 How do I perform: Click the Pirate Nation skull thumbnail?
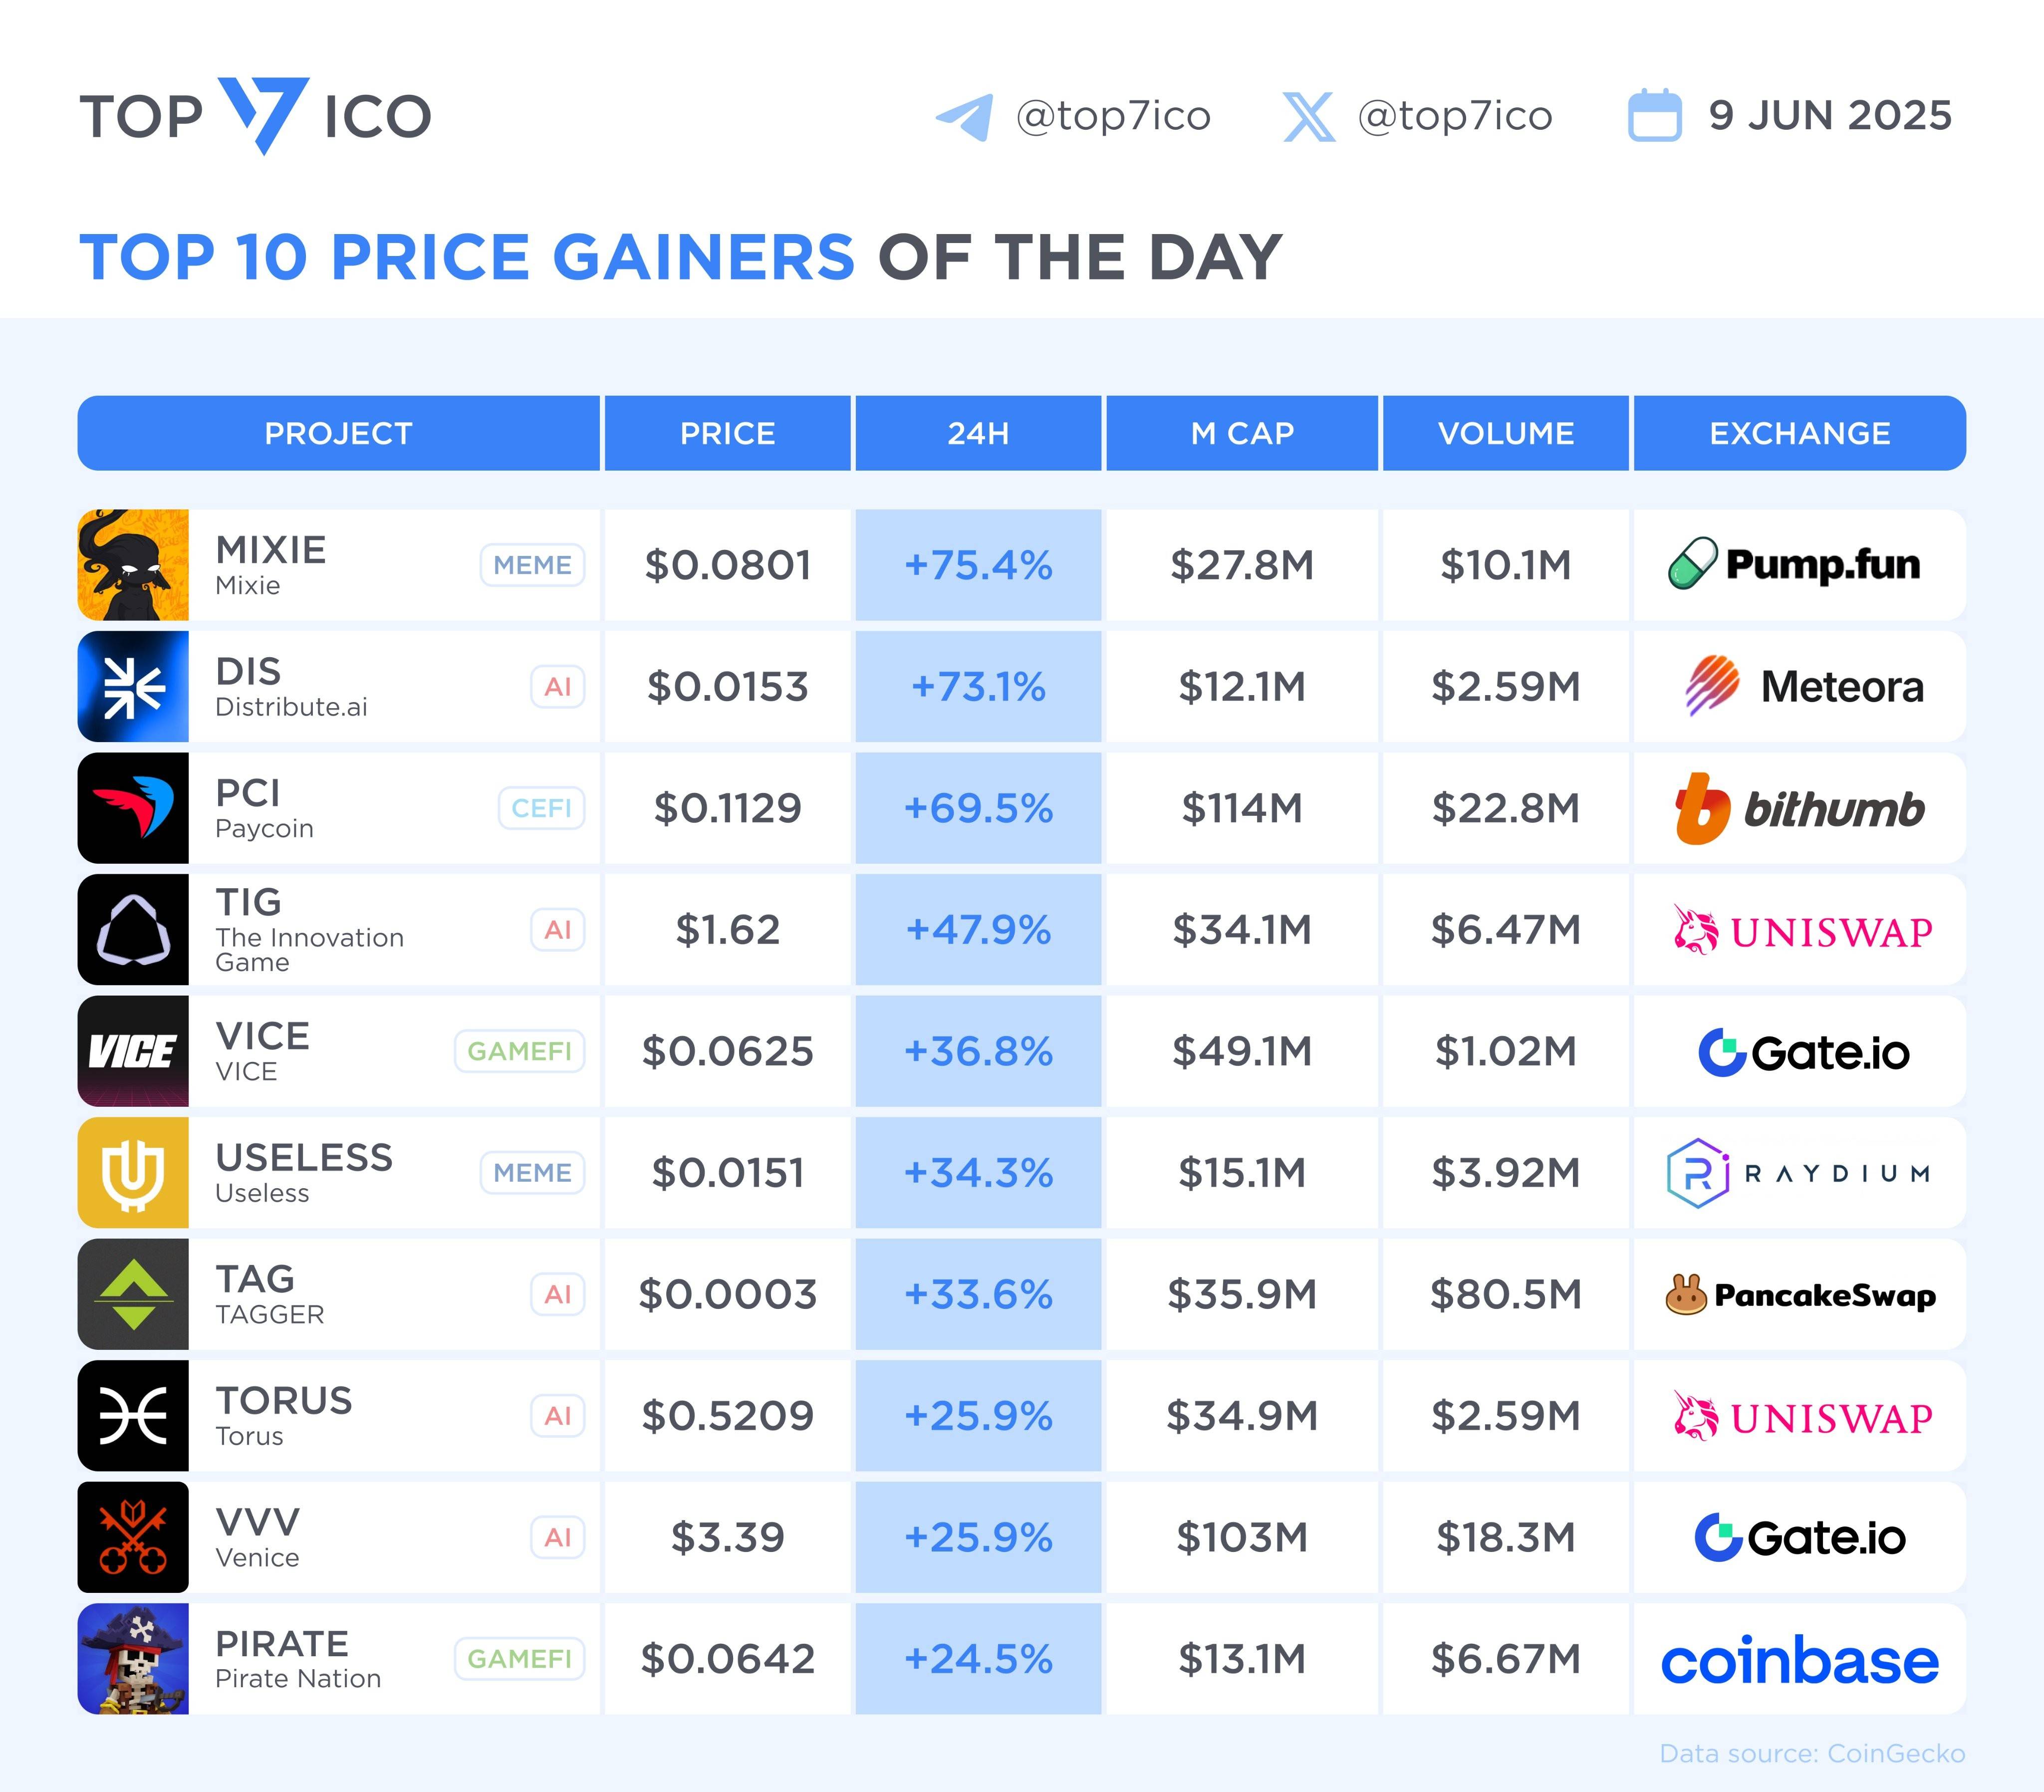(133, 1659)
